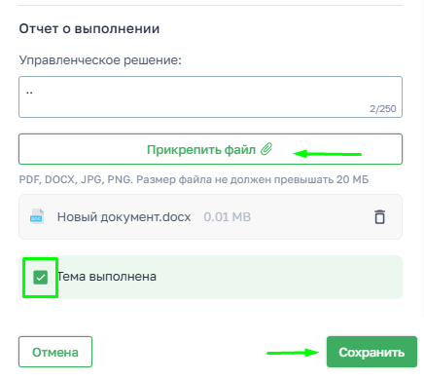Viewport: 424px width, 380px height.
Task: Cancel the report with 'Отмена'
Action: (55, 352)
